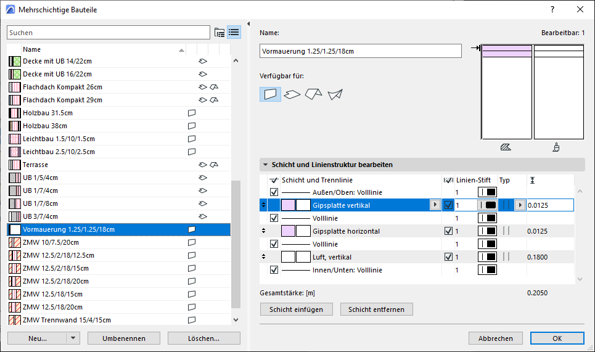595x352 pixels.
Task: Switch list to folder view icon
Action: click(220, 33)
